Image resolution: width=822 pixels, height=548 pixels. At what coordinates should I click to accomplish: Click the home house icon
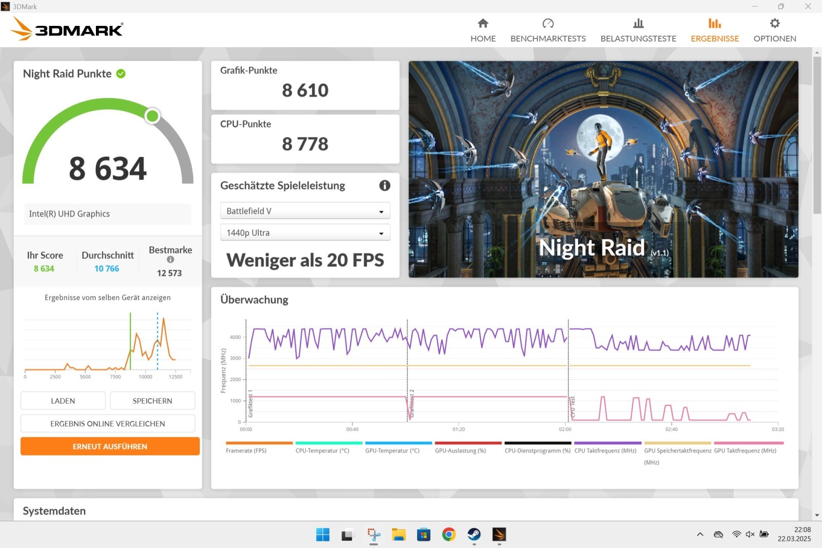click(x=483, y=23)
